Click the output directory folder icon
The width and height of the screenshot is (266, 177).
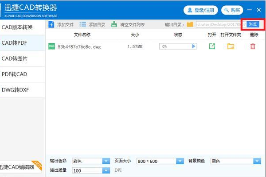190,24
